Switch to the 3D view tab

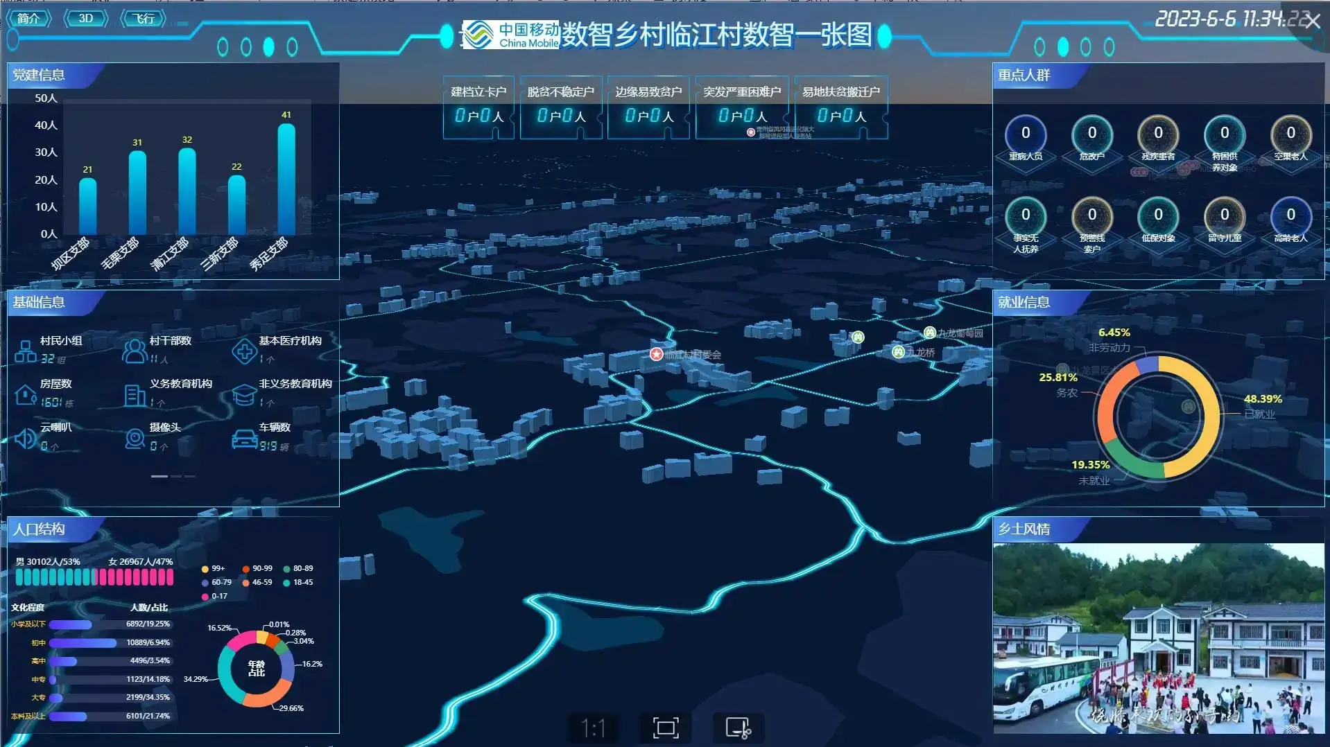point(85,18)
